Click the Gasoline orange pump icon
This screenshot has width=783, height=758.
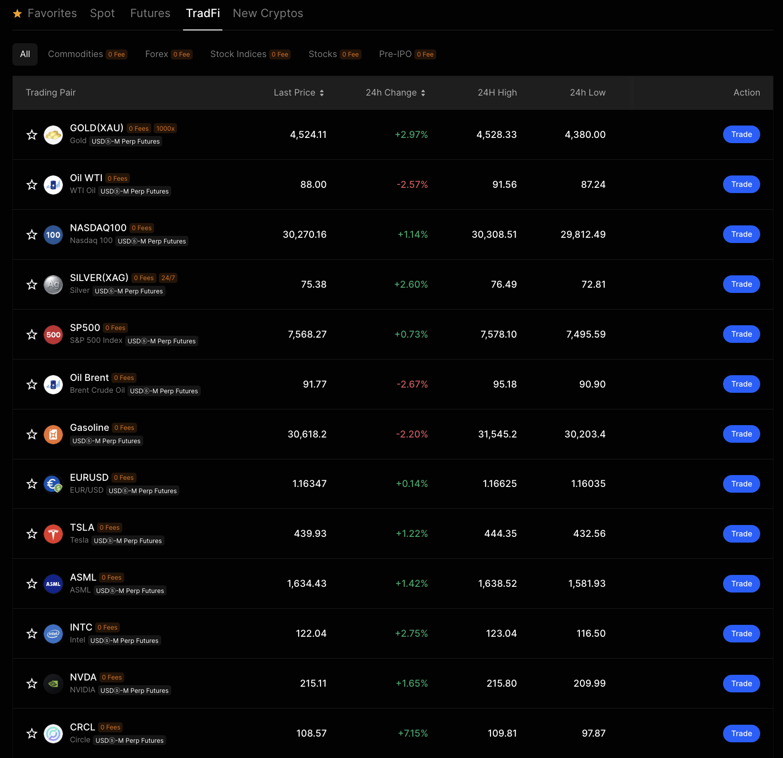coord(53,435)
